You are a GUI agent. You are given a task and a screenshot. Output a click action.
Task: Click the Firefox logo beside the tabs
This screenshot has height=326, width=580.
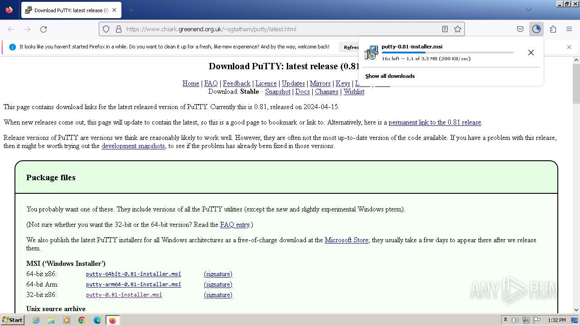pos(9,10)
